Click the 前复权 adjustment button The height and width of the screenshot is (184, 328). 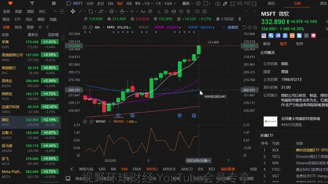(x=233, y=27)
